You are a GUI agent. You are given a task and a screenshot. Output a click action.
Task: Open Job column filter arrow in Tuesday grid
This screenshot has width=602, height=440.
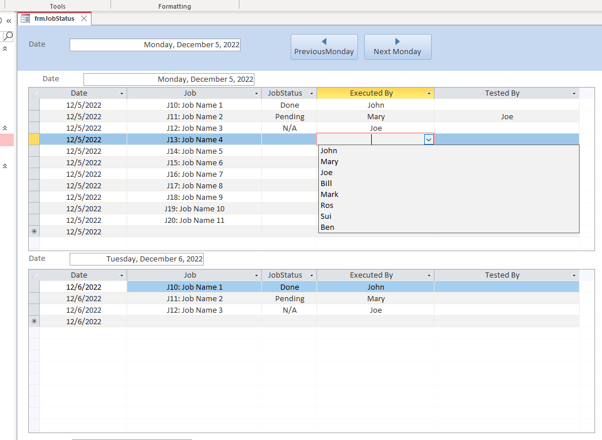[x=256, y=275]
